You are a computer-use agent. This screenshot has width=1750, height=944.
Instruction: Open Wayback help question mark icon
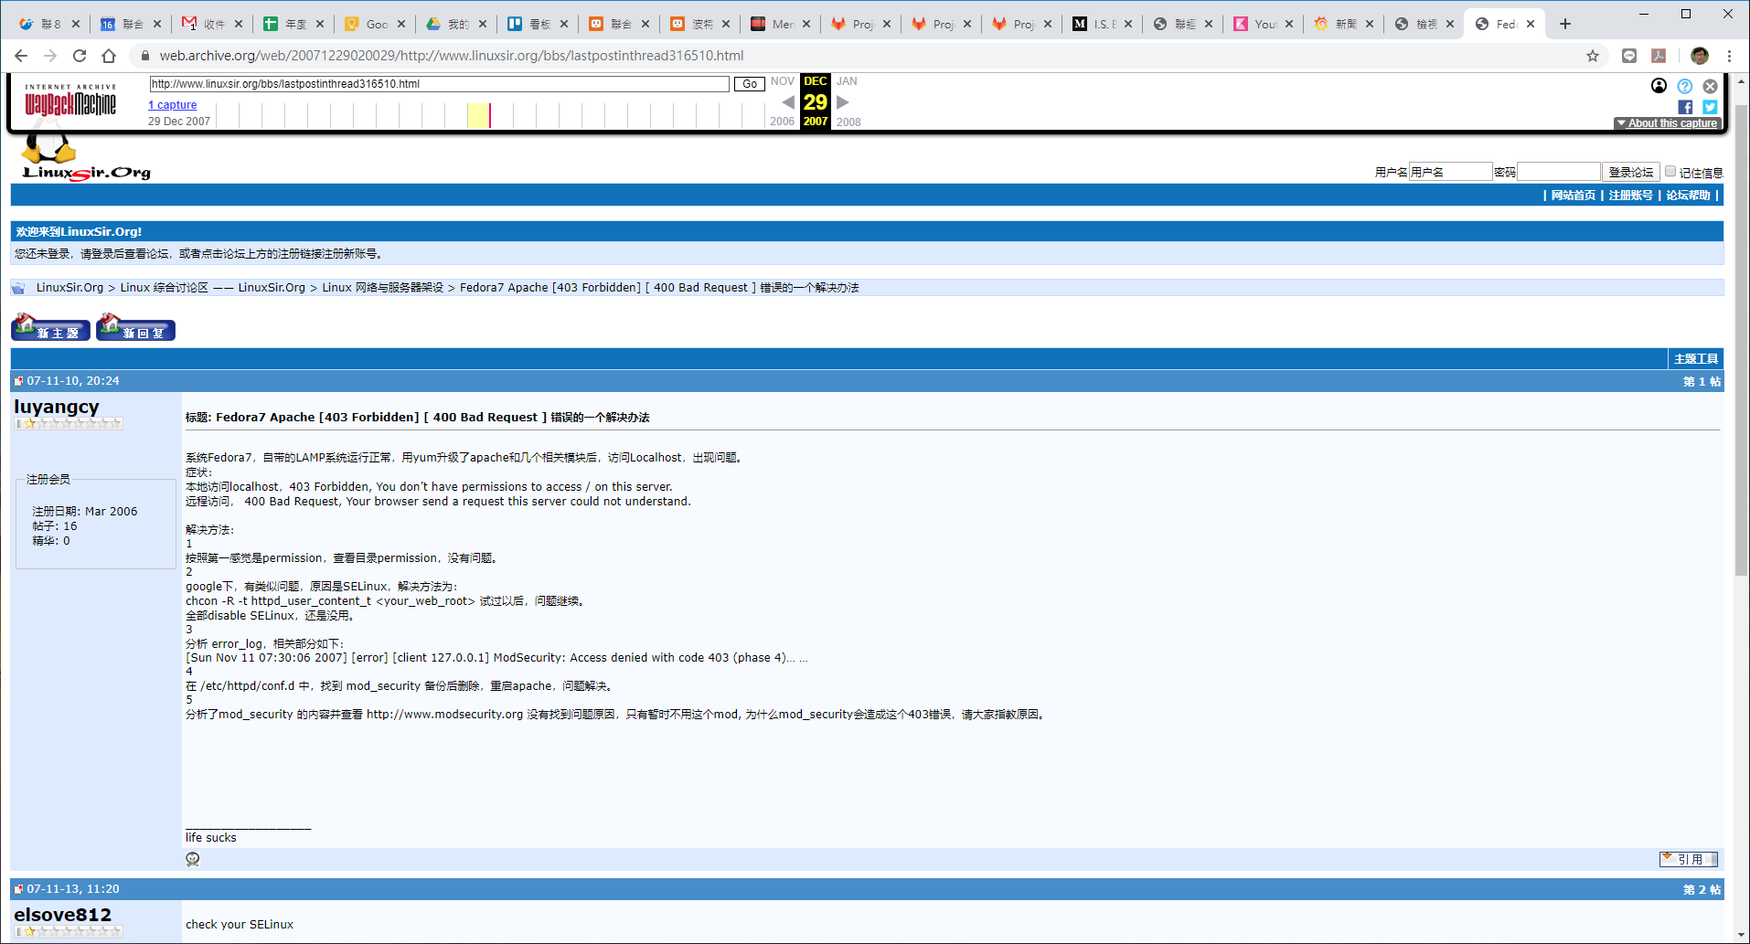(x=1684, y=86)
